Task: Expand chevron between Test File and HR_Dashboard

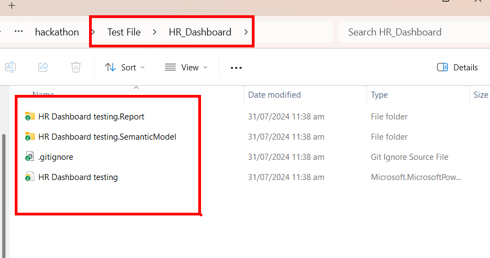Action: pos(155,32)
